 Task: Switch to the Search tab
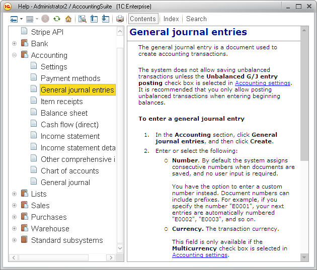coord(196,19)
